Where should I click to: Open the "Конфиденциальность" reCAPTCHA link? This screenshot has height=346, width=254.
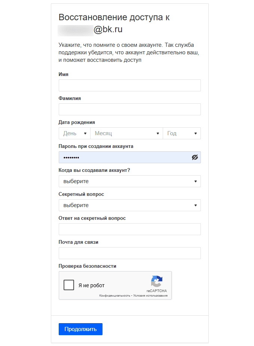114,296
